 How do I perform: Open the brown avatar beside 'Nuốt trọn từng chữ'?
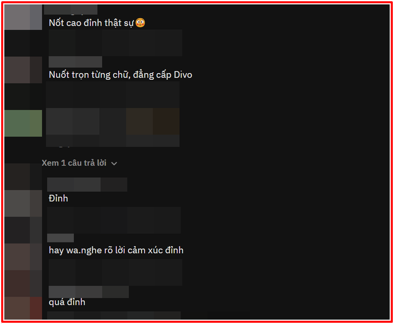point(23,70)
